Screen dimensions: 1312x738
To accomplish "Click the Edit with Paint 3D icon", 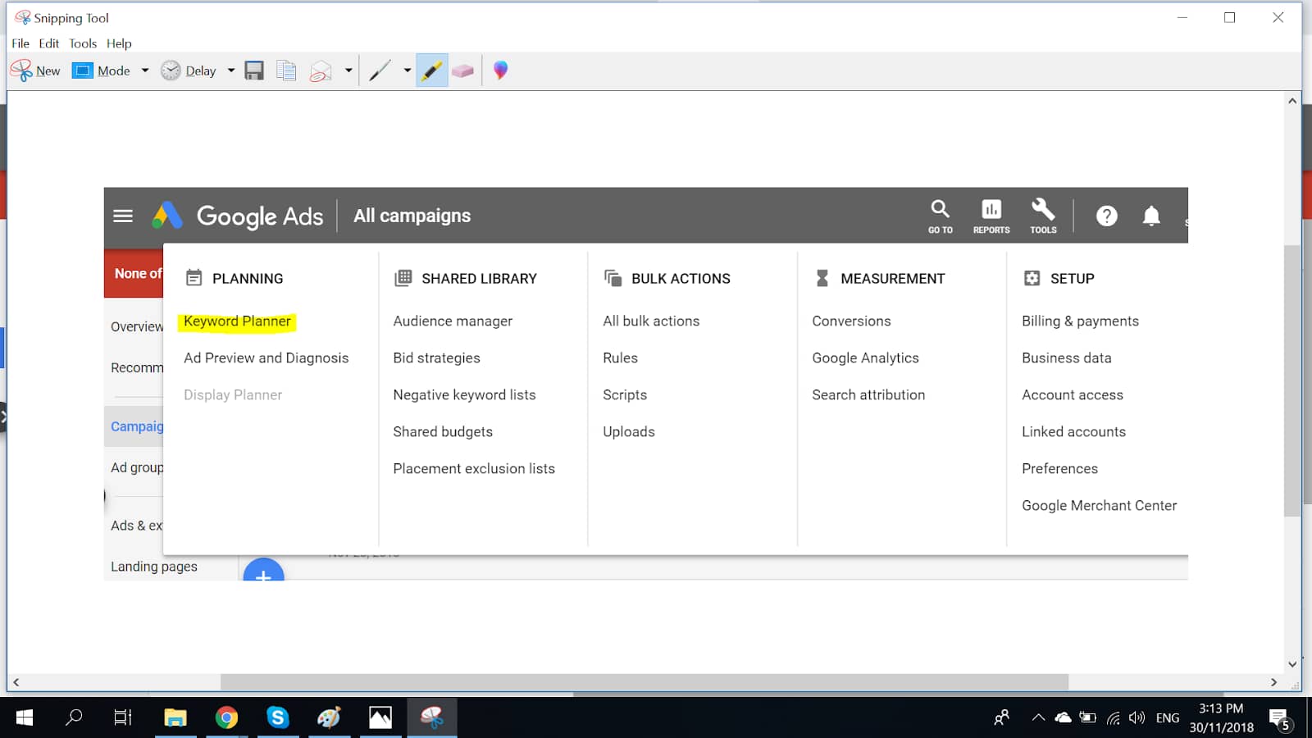I will tap(500, 71).
